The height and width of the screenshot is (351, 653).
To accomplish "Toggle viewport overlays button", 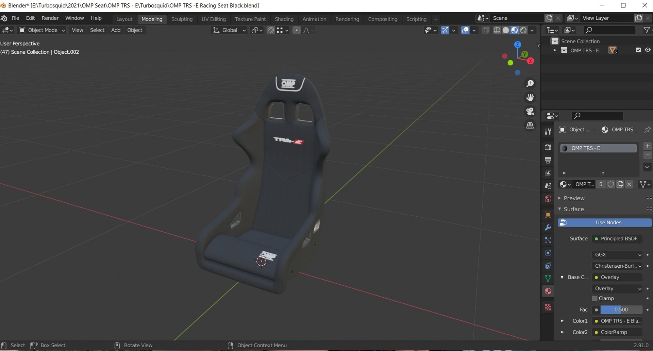I will [465, 30].
